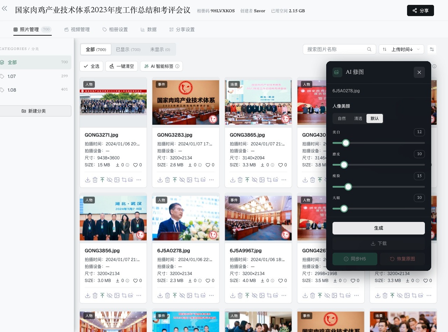Viewport: 448px width, 332px height.
Task: Open the GONG3283.jpg thumbnail image
Action: coord(186,102)
